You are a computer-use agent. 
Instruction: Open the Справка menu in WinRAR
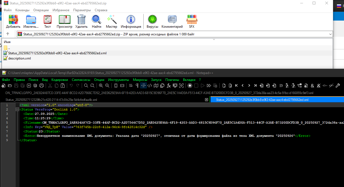(x=101, y=10)
